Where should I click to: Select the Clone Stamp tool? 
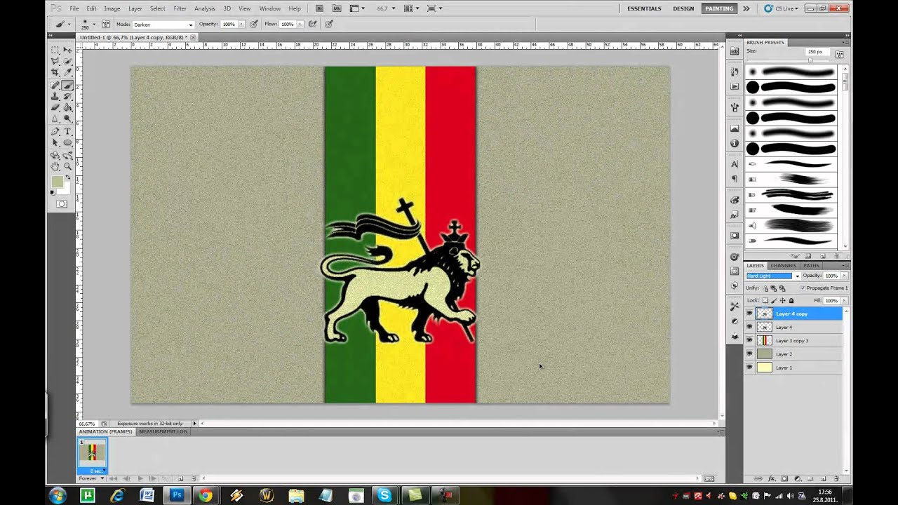(55, 96)
